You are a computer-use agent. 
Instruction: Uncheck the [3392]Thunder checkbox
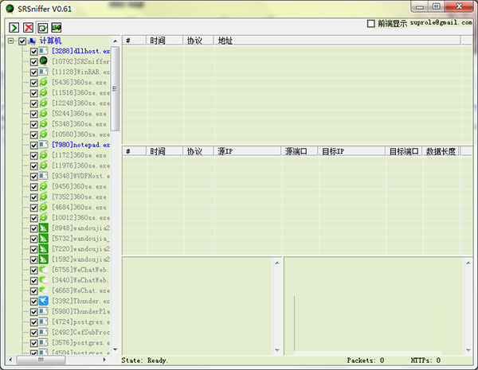(33, 302)
